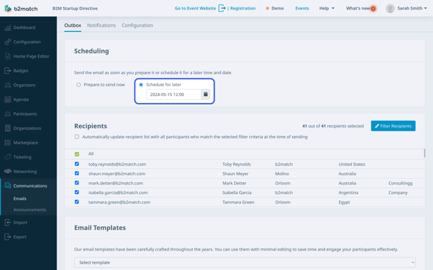433x270 pixels.
Task: Click the Filter Recipients button
Action: click(393, 126)
